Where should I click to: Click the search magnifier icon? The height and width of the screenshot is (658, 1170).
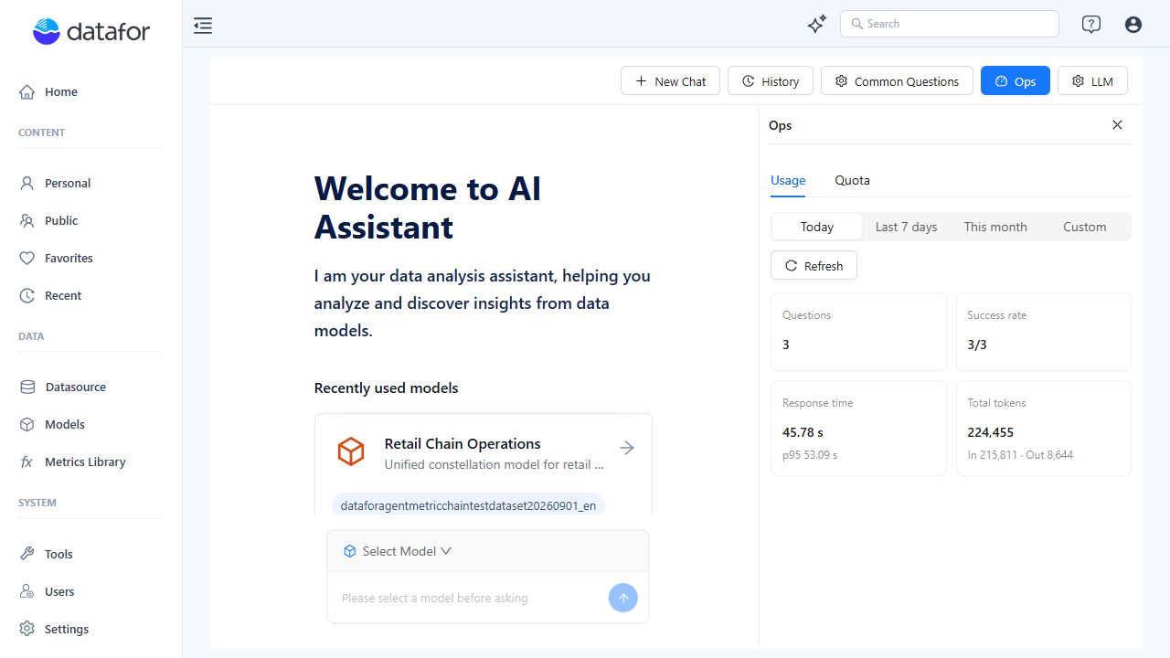(x=856, y=24)
